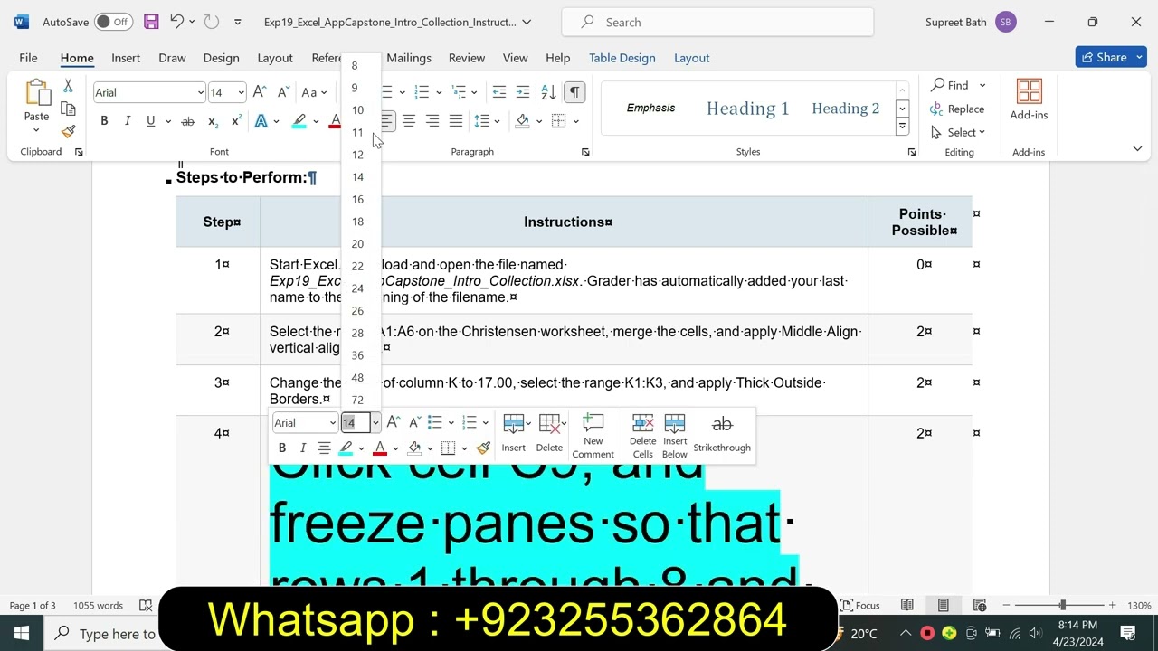Image resolution: width=1158 pixels, height=651 pixels.
Task: Click mini toolbar Center align icon
Action: click(324, 448)
